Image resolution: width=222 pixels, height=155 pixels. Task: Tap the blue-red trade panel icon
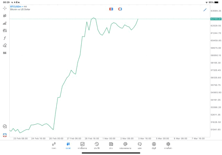click(111, 9)
